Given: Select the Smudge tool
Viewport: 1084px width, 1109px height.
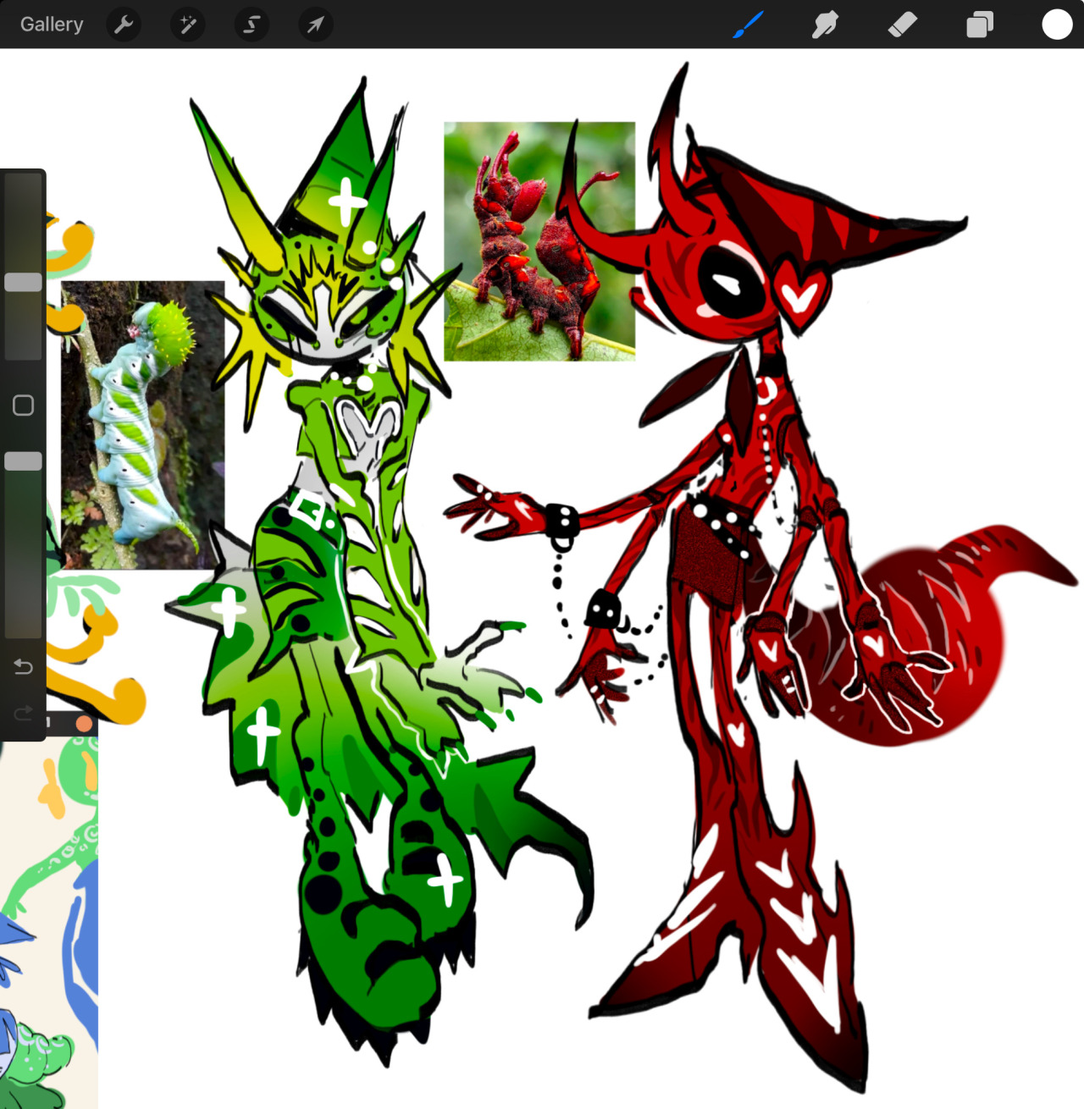Looking at the screenshot, I should (x=825, y=25).
